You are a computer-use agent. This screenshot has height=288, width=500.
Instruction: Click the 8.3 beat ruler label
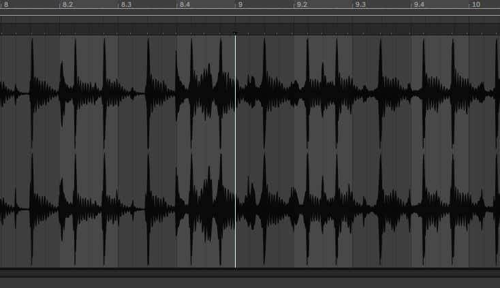(x=126, y=5)
